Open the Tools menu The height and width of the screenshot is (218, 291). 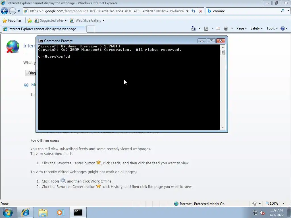coord(272,28)
